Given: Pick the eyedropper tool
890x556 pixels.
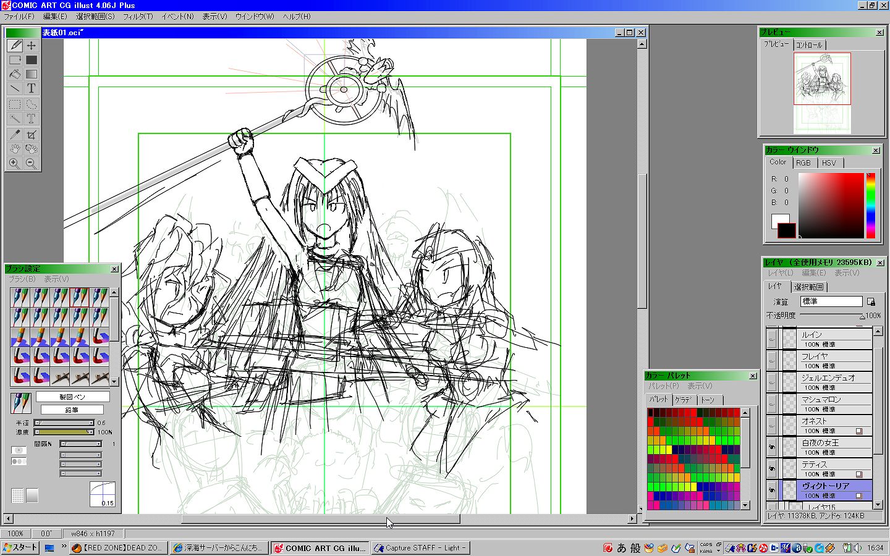Looking at the screenshot, I should pyautogui.click(x=15, y=134).
